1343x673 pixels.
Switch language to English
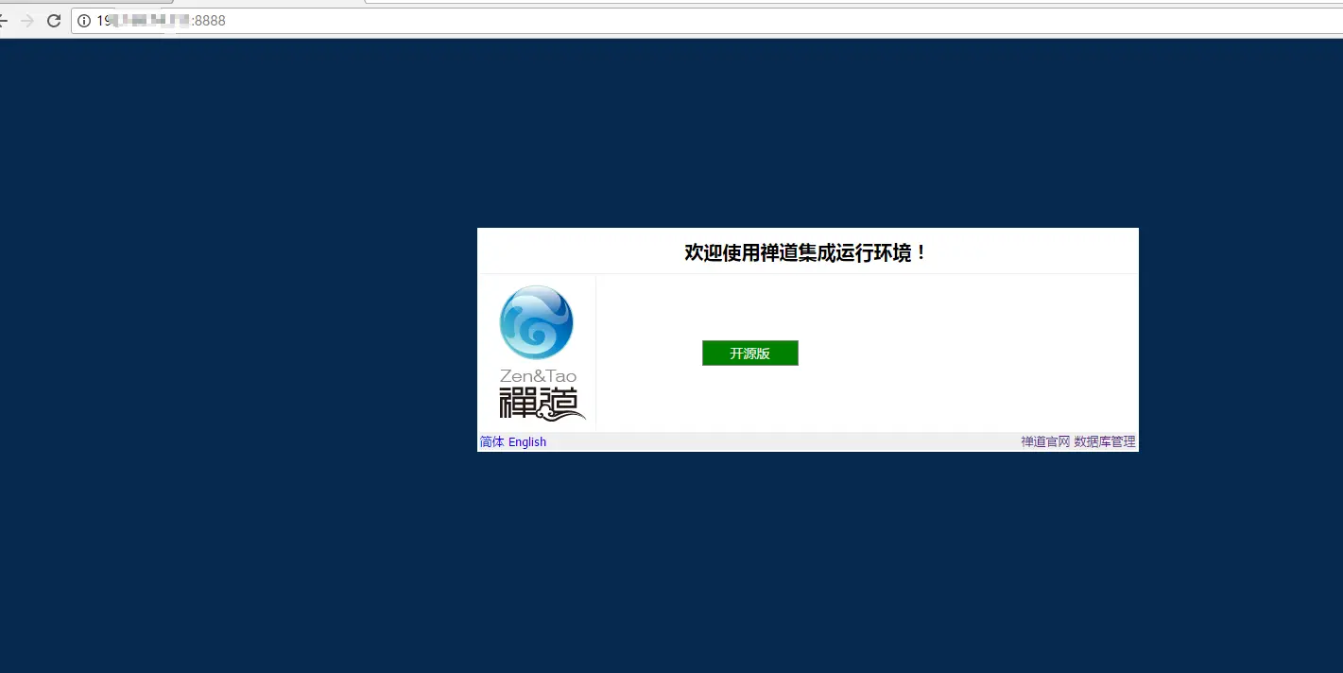[x=527, y=441]
